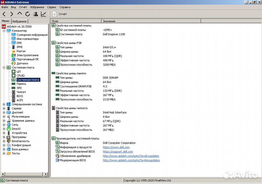Viewport: 262px width, 184px height.
Task: Switch to the Избранное tab in sidebar
Action: pyautogui.click(x=20, y=21)
